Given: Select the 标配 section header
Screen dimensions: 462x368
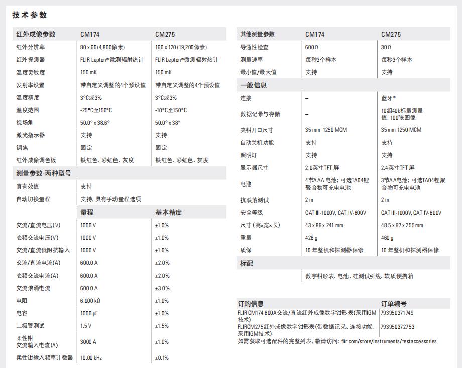Looking at the screenshot, I should 247,263.
